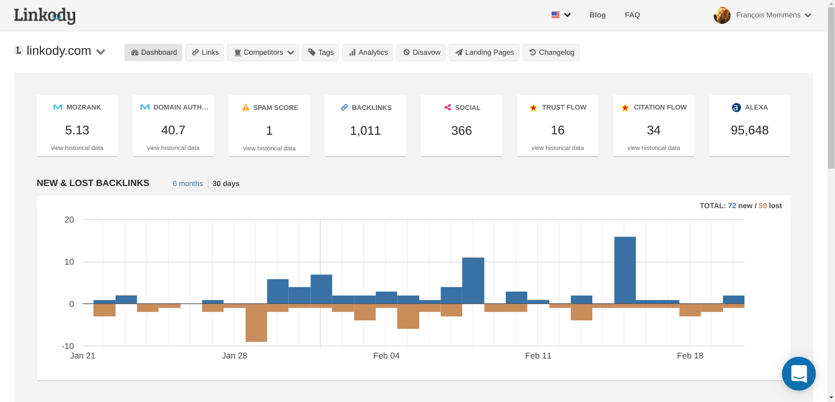Click the Moz icon beside MOZRANK
The height and width of the screenshot is (402, 835).
58,107
